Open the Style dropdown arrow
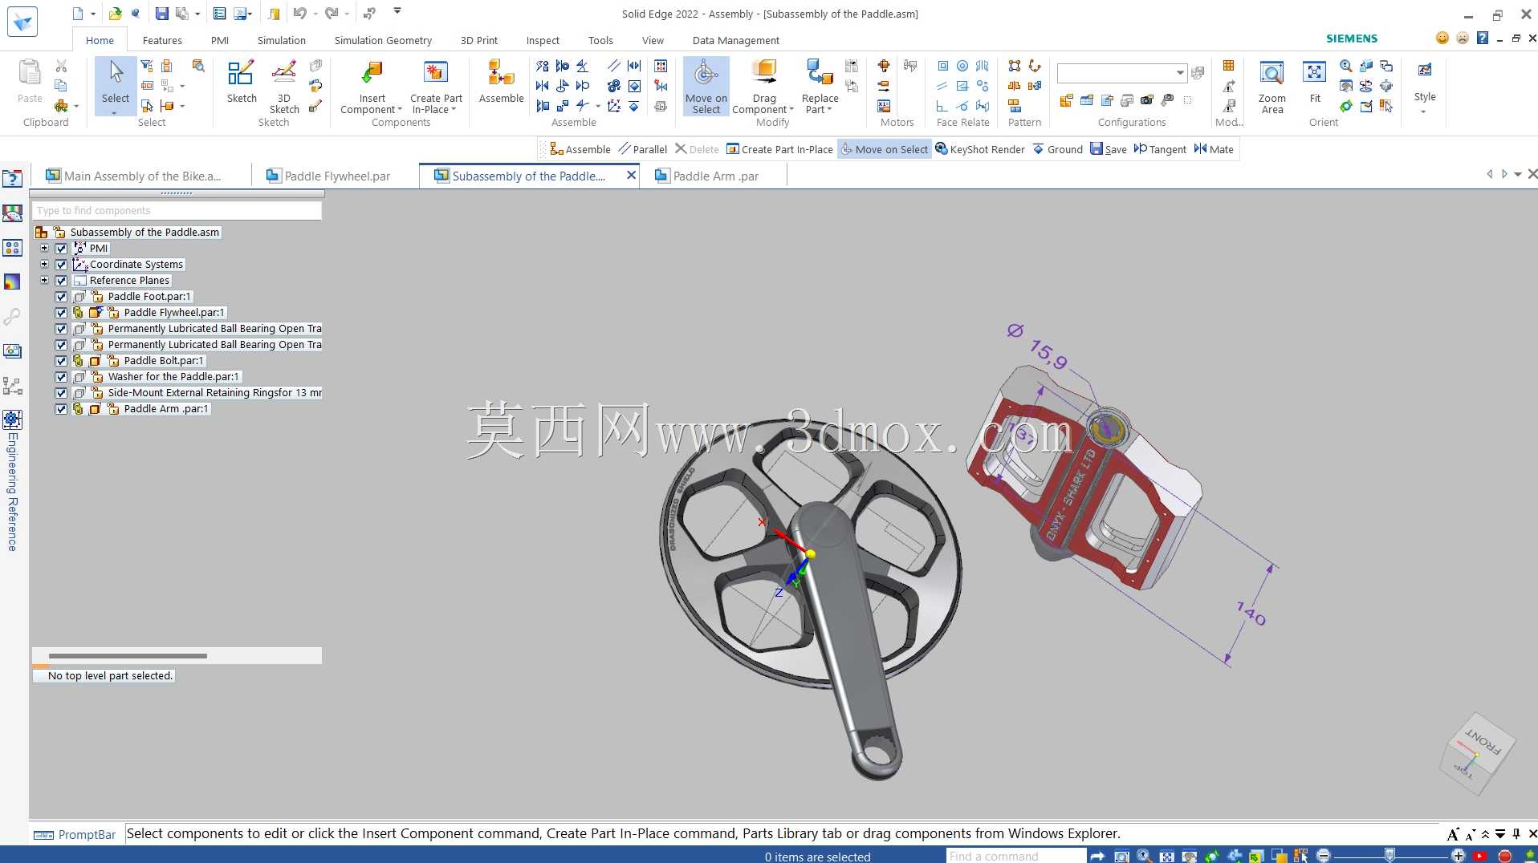The image size is (1538, 863). [x=1424, y=111]
